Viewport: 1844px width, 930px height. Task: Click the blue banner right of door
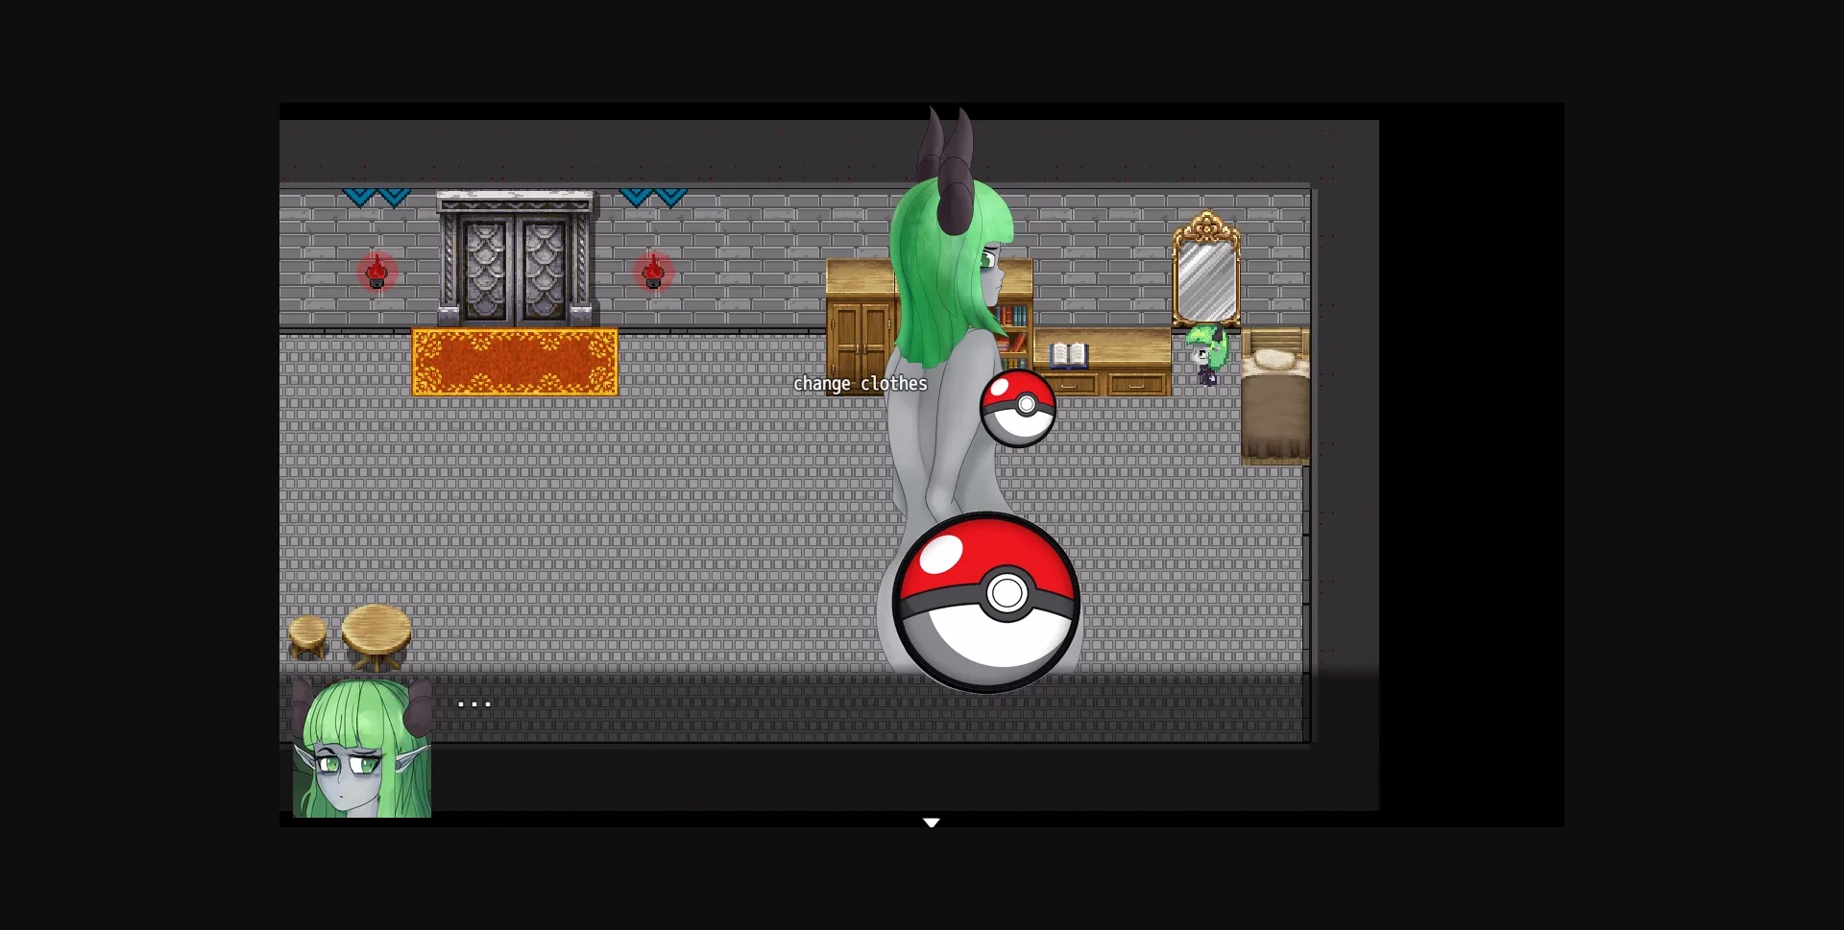pos(653,198)
